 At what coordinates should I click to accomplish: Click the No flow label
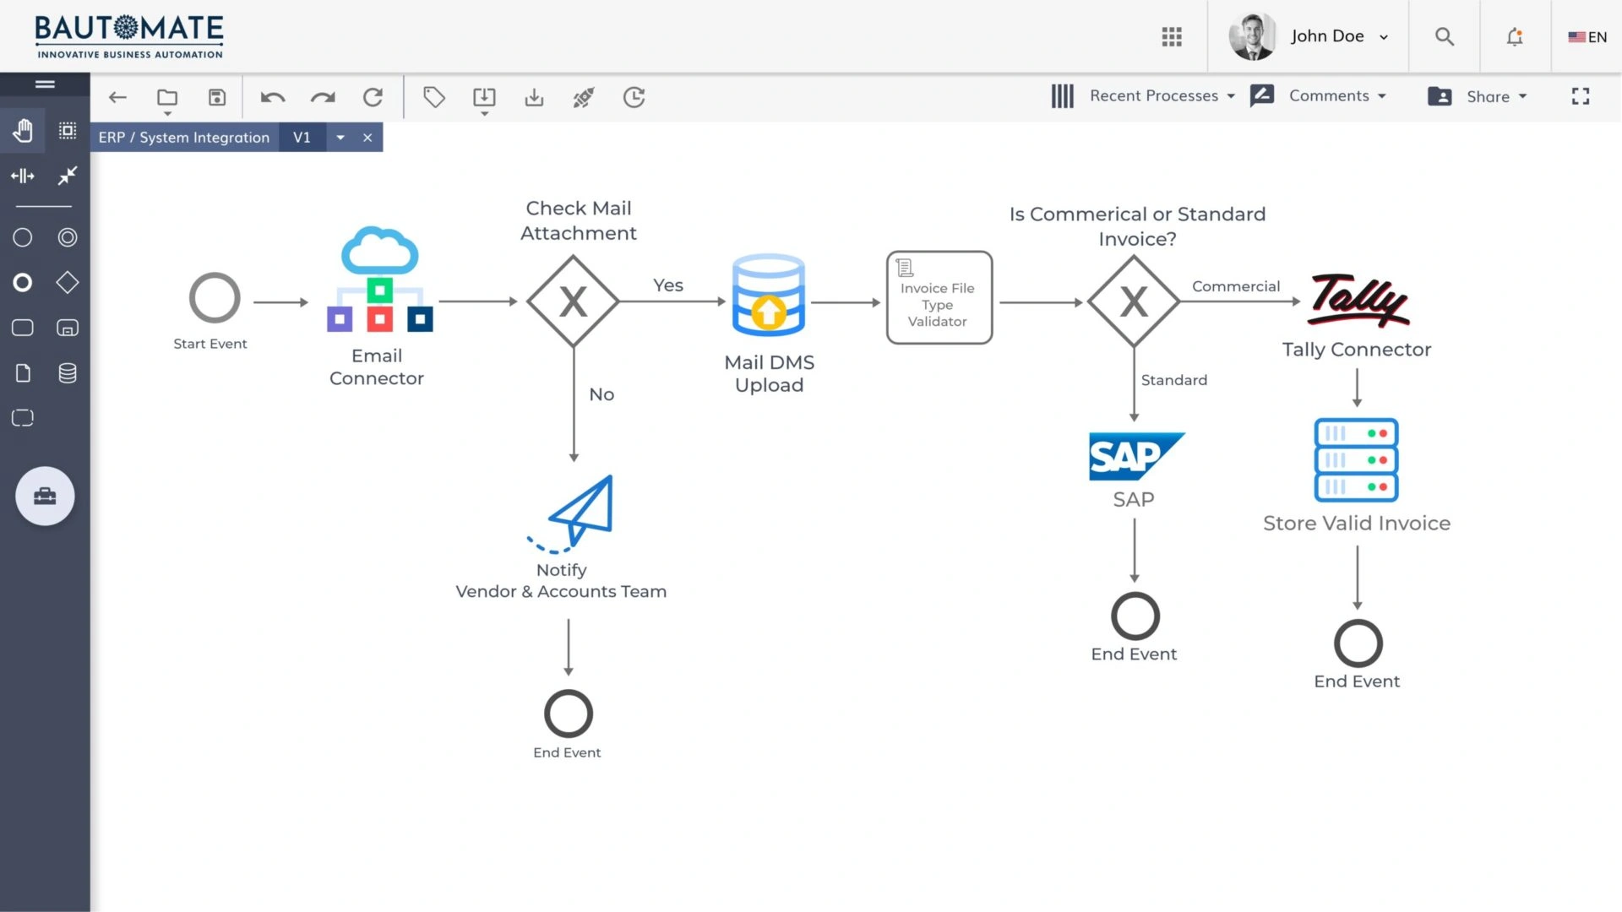click(x=601, y=394)
